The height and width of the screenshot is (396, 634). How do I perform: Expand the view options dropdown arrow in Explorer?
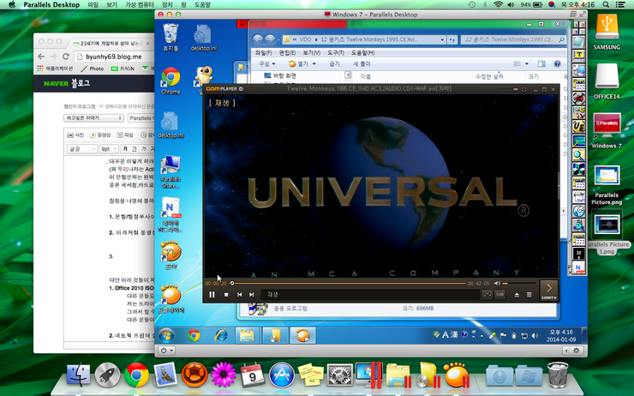click(x=526, y=64)
